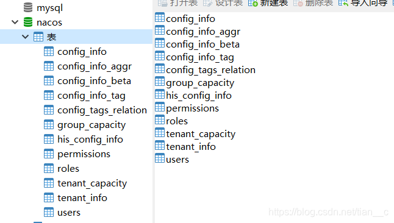Select the mysql label in the tree

[50, 9]
